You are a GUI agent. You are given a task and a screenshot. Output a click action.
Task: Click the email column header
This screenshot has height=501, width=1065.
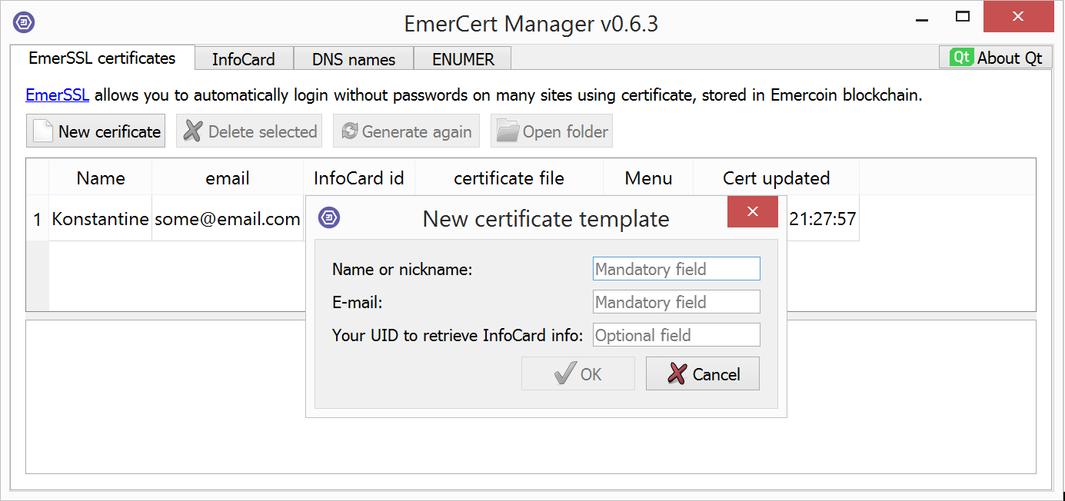click(228, 178)
